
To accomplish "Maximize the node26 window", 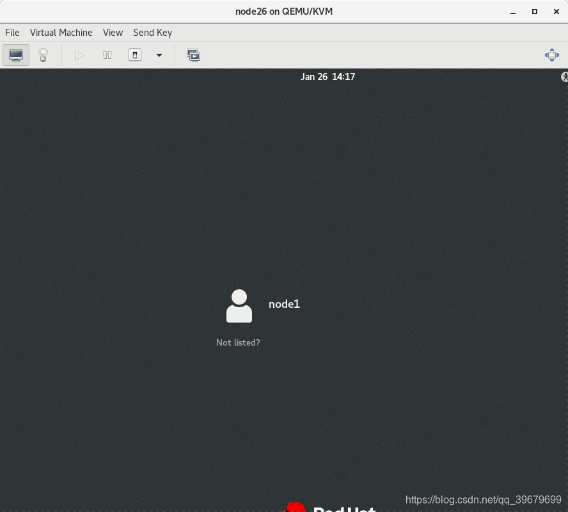I will 535,12.
